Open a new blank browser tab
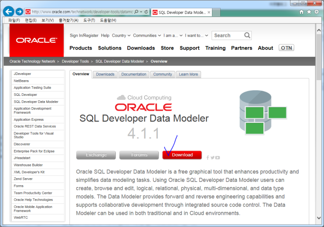Viewport: 324px width, 227px height. pyautogui.click(x=216, y=12)
